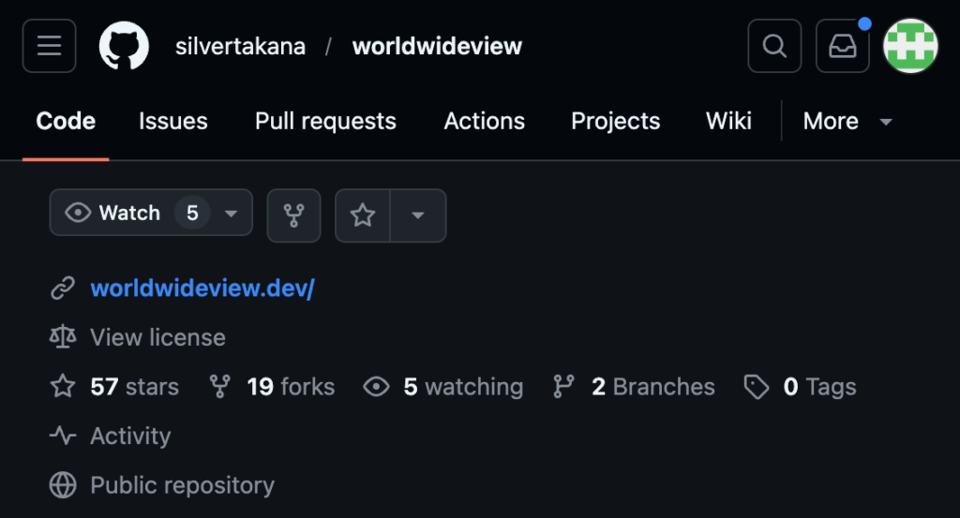Open the View license link
960x518 pixels.
157,337
